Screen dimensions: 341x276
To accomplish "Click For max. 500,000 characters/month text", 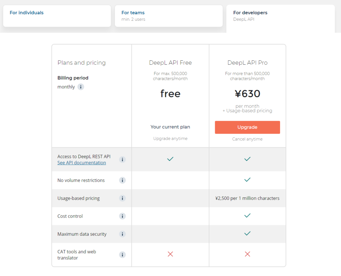I will (x=170, y=76).
